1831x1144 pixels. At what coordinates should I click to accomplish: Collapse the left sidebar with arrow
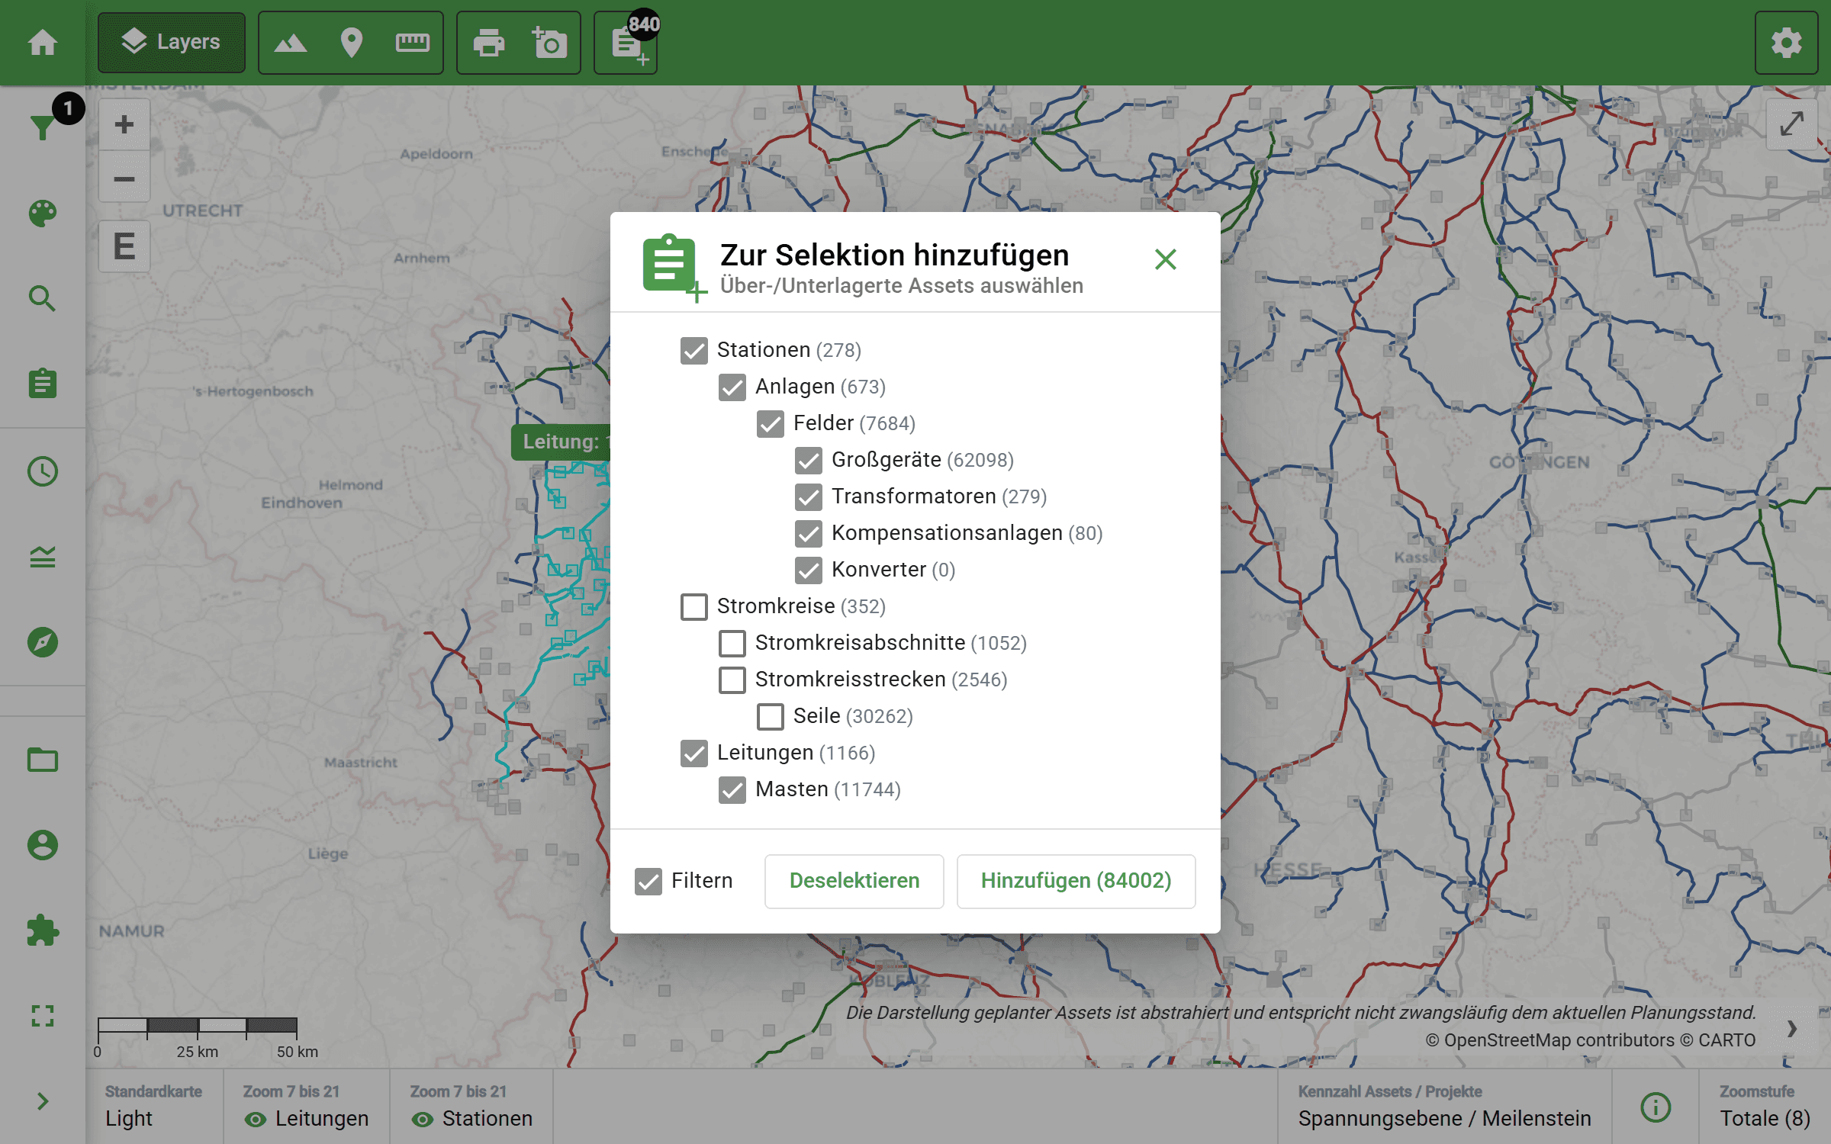tap(43, 1101)
